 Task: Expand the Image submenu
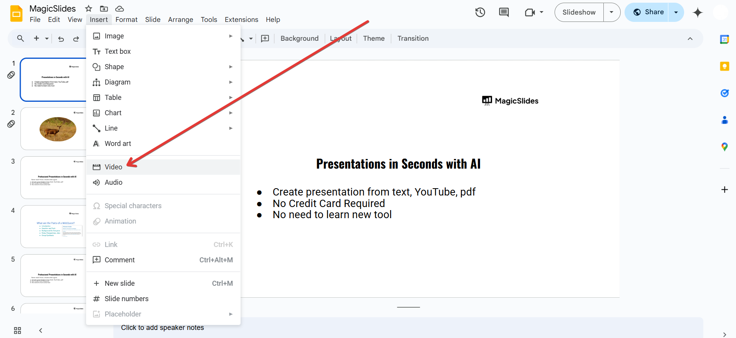pyautogui.click(x=231, y=36)
